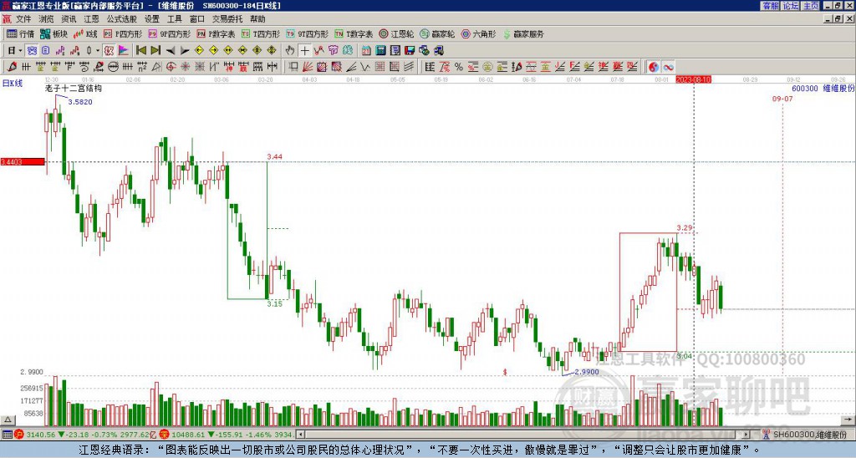Open the 江恩轮 tool
The width and height of the screenshot is (856, 458).
pos(397,33)
